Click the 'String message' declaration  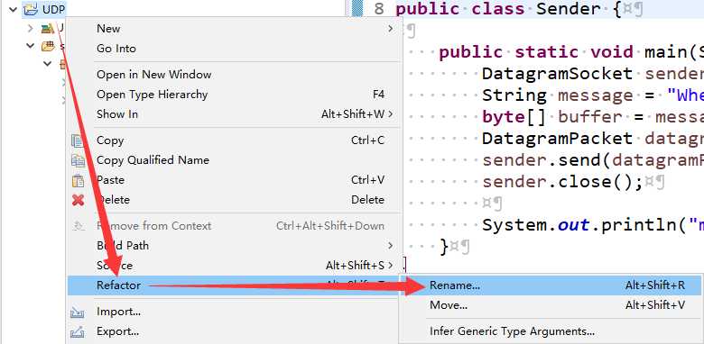tap(557, 95)
